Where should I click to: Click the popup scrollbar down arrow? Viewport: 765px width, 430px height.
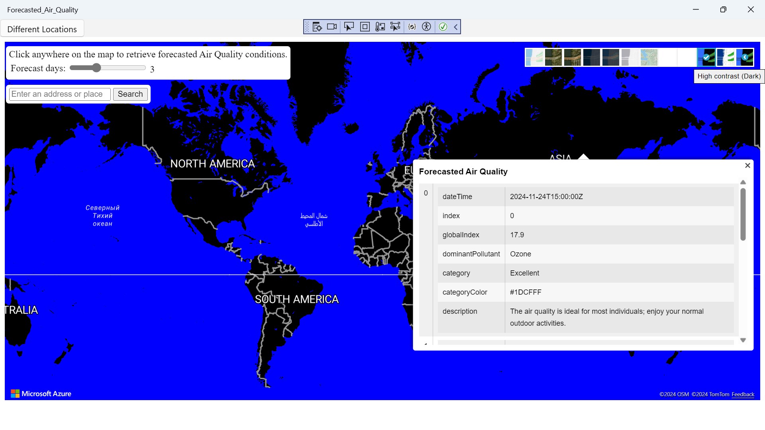[x=743, y=340]
